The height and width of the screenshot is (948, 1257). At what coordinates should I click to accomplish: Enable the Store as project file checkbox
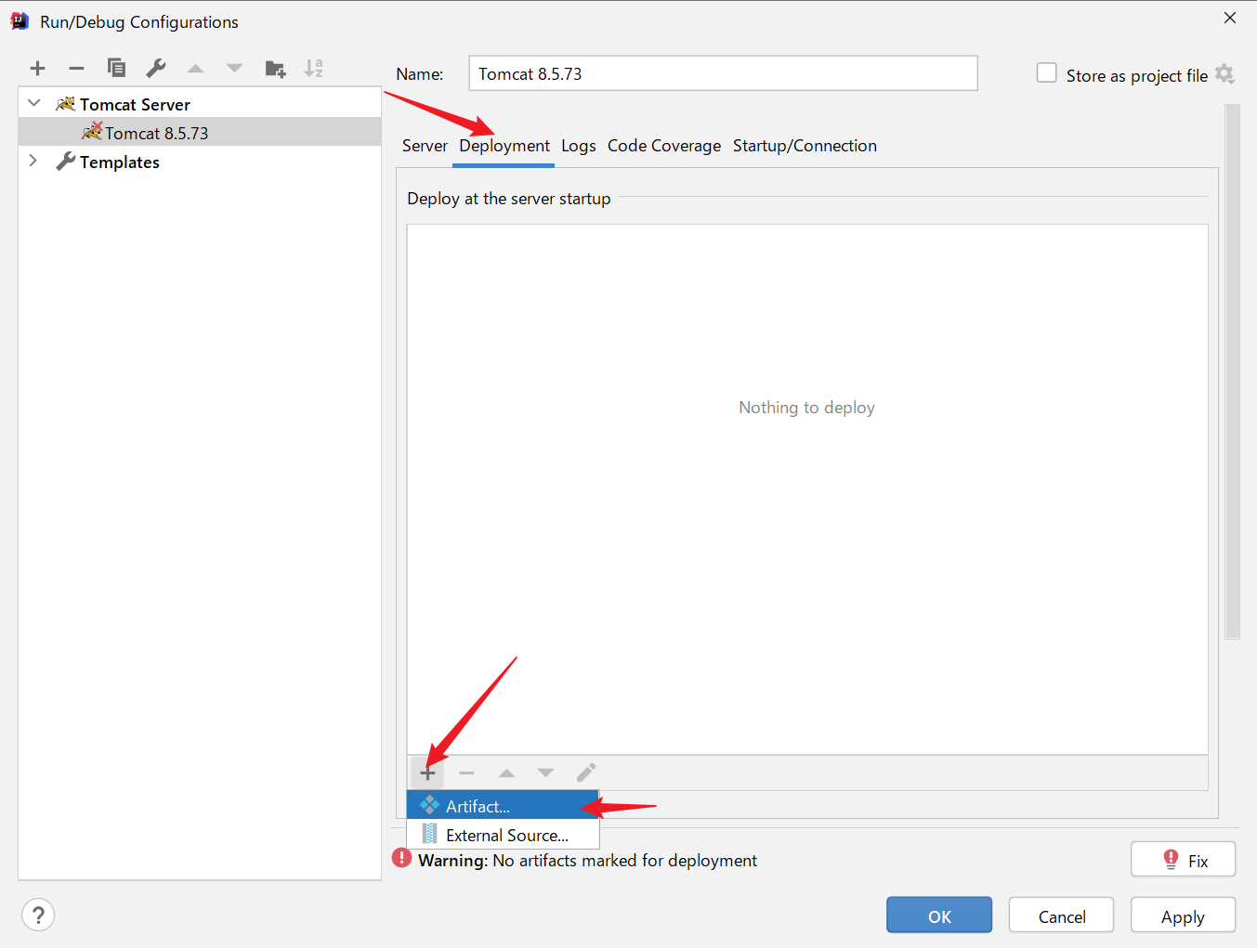click(1046, 72)
